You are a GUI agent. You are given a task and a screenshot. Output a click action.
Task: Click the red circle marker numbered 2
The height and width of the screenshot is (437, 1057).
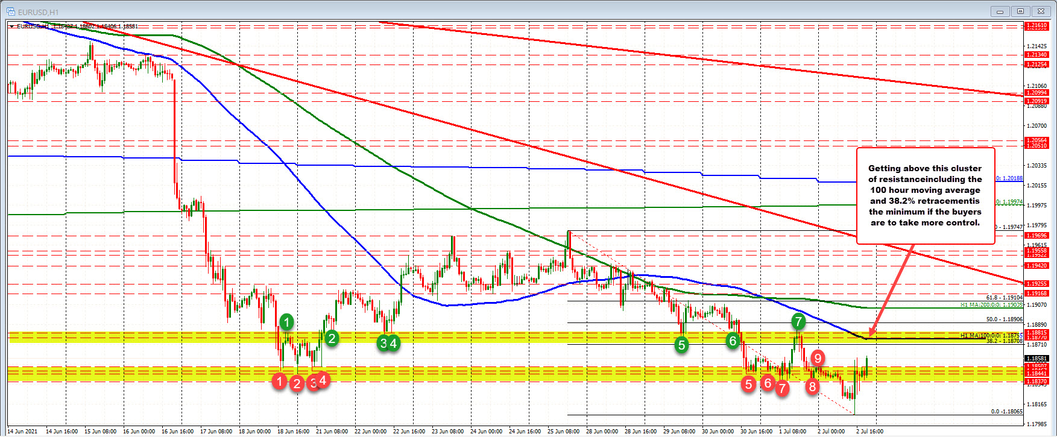pos(297,383)
